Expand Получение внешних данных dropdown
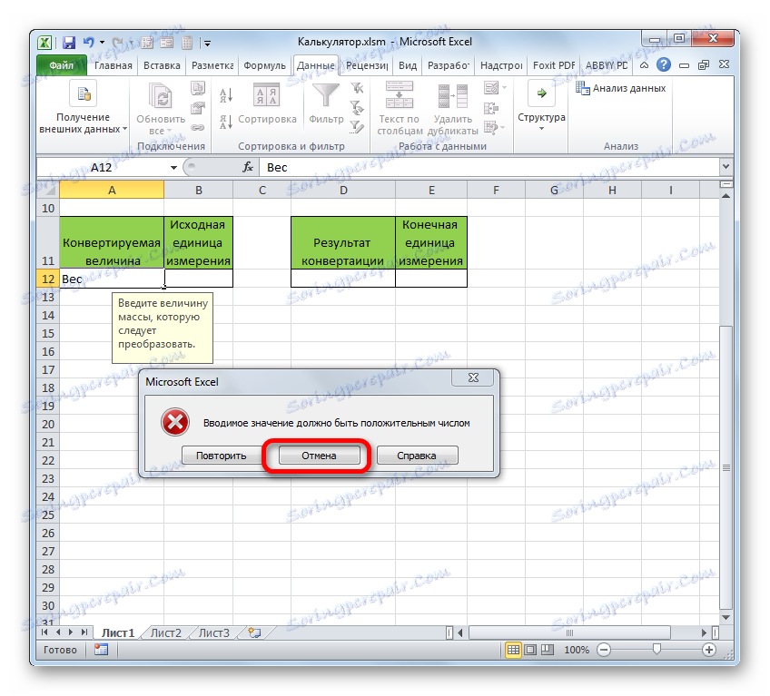Viewport: 770px width, 696px height. coord(83,109)
